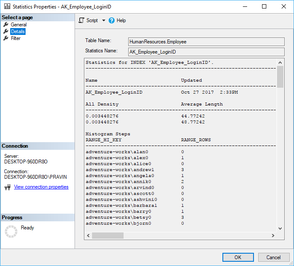Click the adventure-works\ascott0 histogram row
The width and height of the screenshot is (294, 266).
click(135, 194)
